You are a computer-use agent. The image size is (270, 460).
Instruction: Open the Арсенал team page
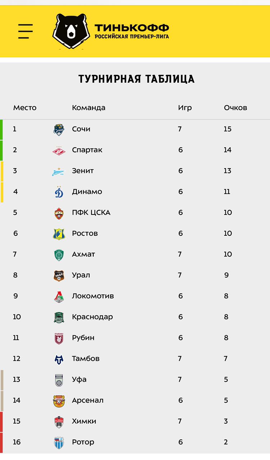point(87,400)
